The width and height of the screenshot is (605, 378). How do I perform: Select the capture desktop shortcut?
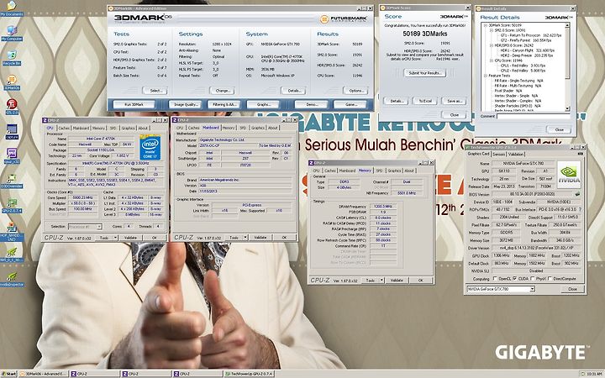click(x=12, y=131)
